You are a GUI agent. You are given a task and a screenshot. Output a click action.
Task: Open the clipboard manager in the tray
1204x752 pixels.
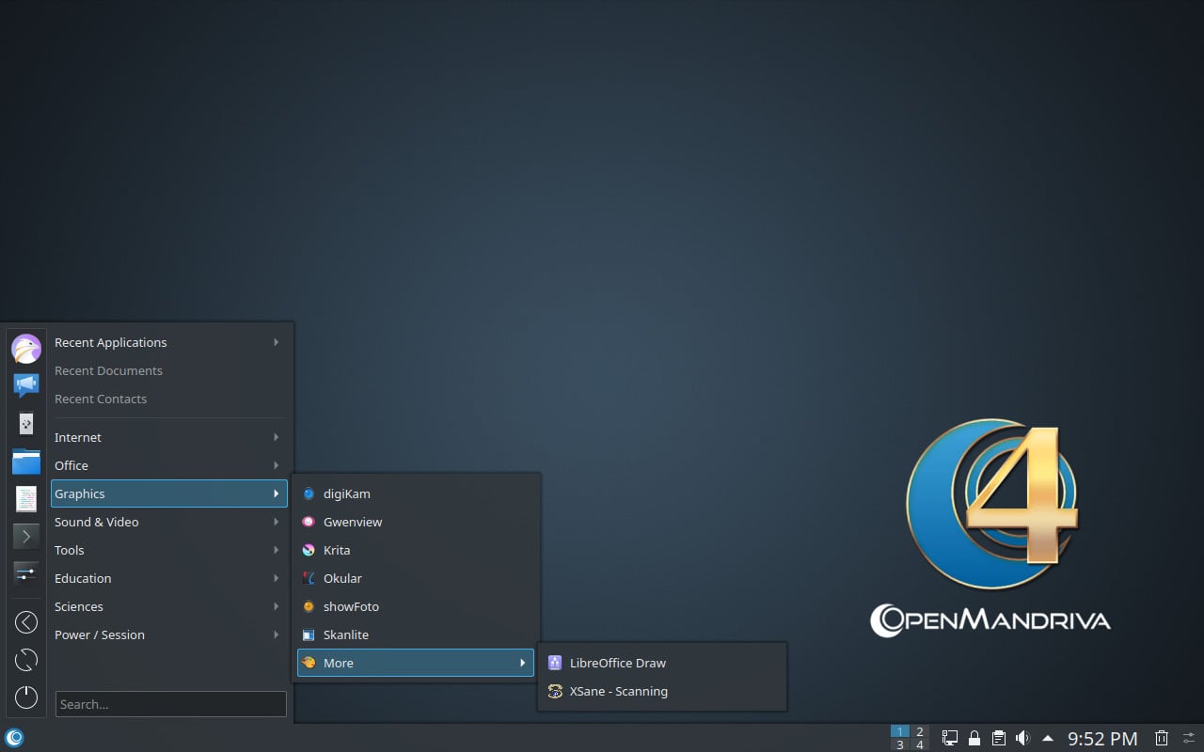pyautogui.click(x=998, y=738)
